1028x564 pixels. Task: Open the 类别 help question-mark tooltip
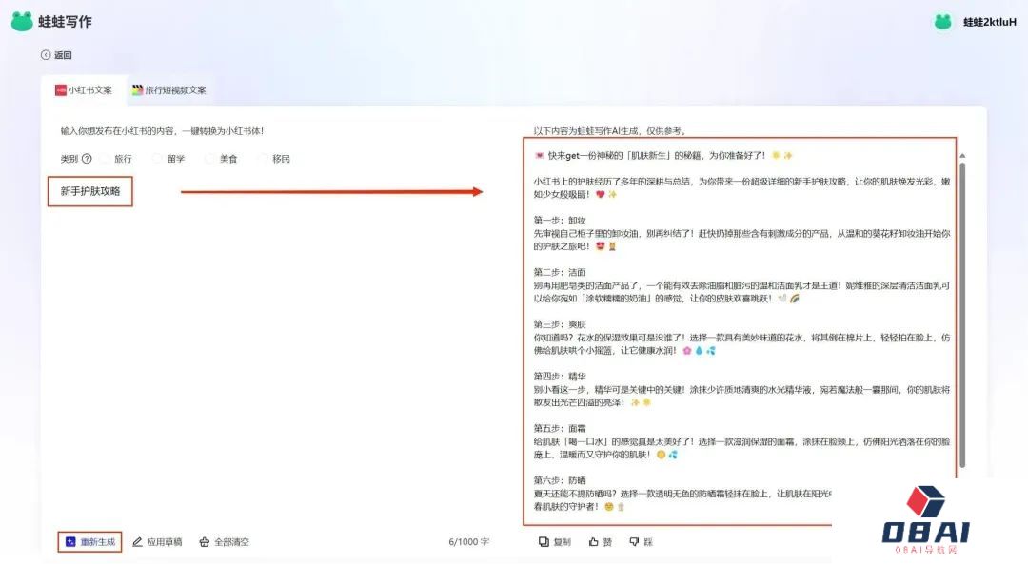(x=86, y=157)
